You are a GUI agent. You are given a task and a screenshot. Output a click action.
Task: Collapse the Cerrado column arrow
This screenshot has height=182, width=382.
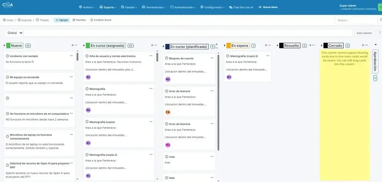[321, 45]
